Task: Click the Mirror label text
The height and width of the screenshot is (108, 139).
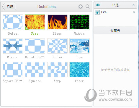Action: tap(12, 57)
